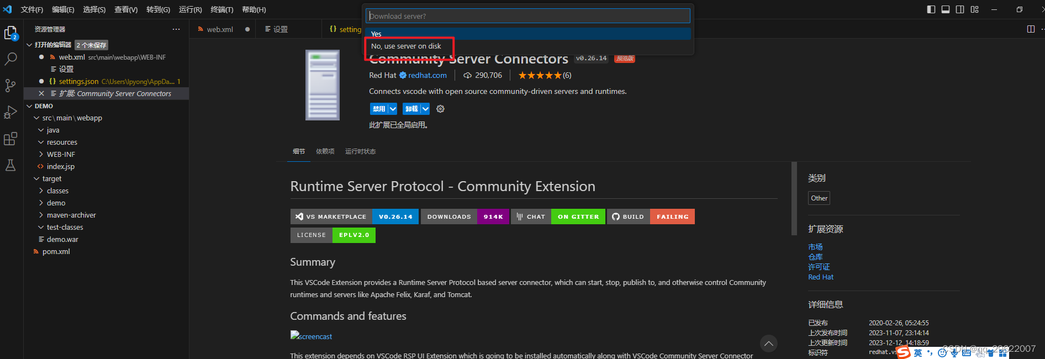The height and width of the screenshot is (359, 1045).
Task: Click the VS Code logo icon
Action: (x=7, y=9)
